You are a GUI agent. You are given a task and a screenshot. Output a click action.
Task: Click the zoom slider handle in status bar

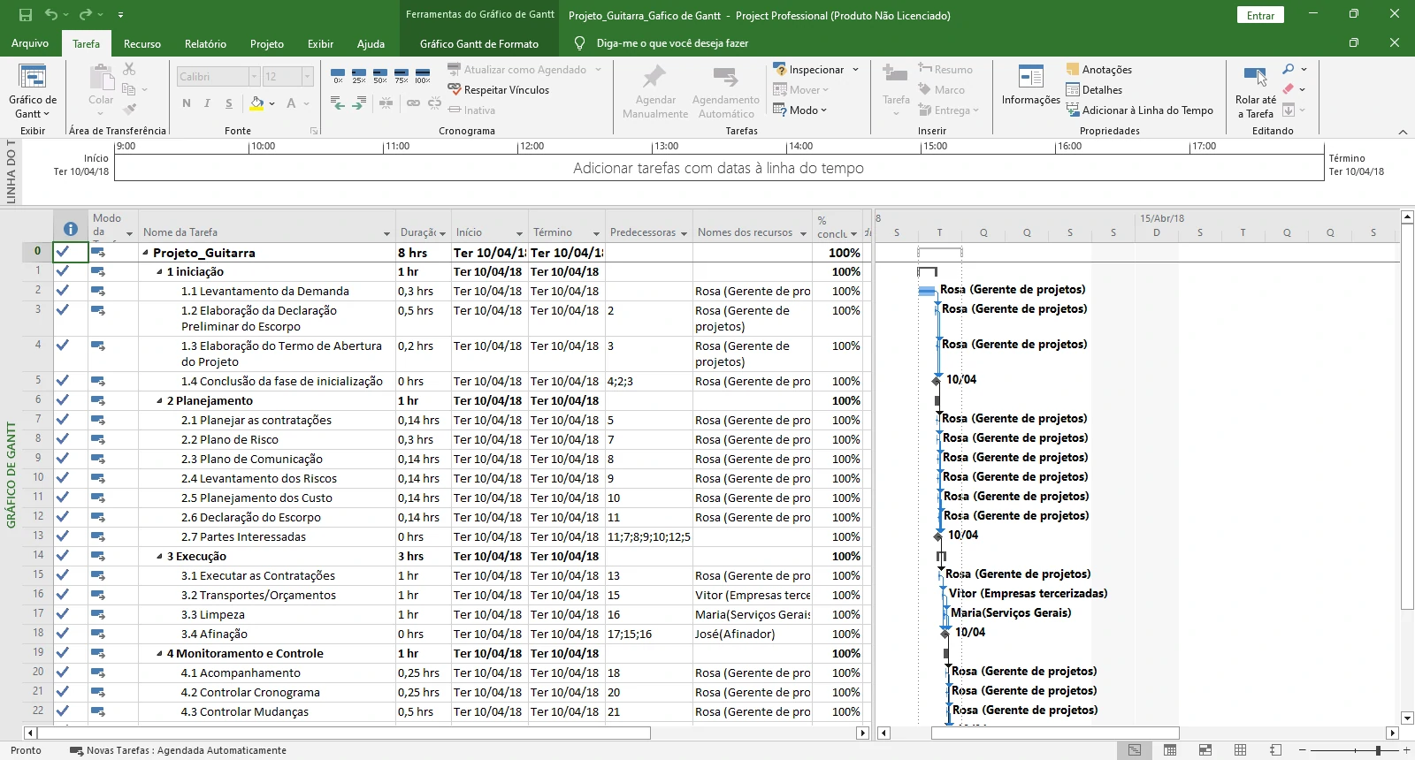(1378, 750)
